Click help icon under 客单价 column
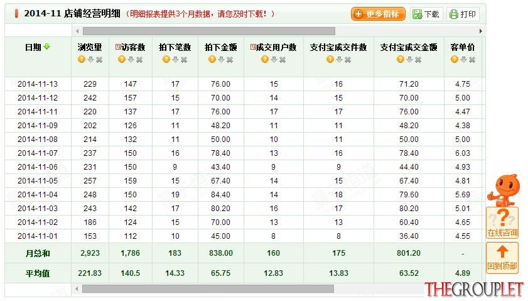This screenshot has height=301, width=528. pyautogui.click(x=455, y=59)
